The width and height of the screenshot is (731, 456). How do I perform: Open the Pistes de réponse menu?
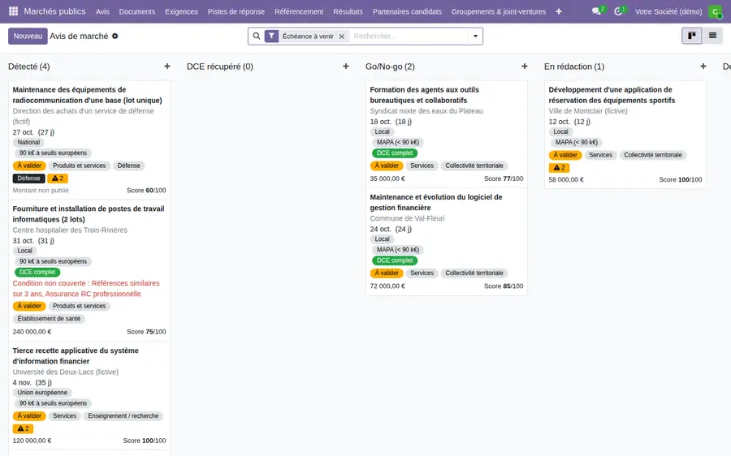coord(236,11)
